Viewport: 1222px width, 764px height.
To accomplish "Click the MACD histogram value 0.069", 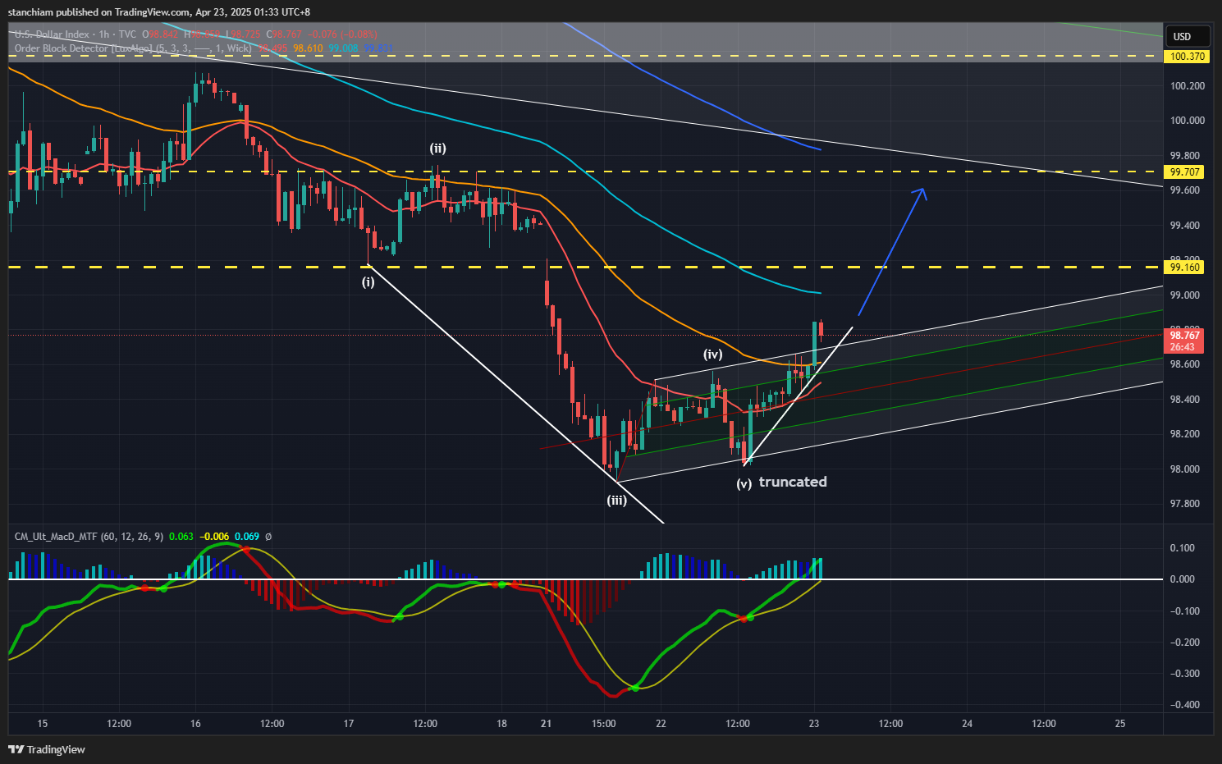I will click(x=247, y=537).
